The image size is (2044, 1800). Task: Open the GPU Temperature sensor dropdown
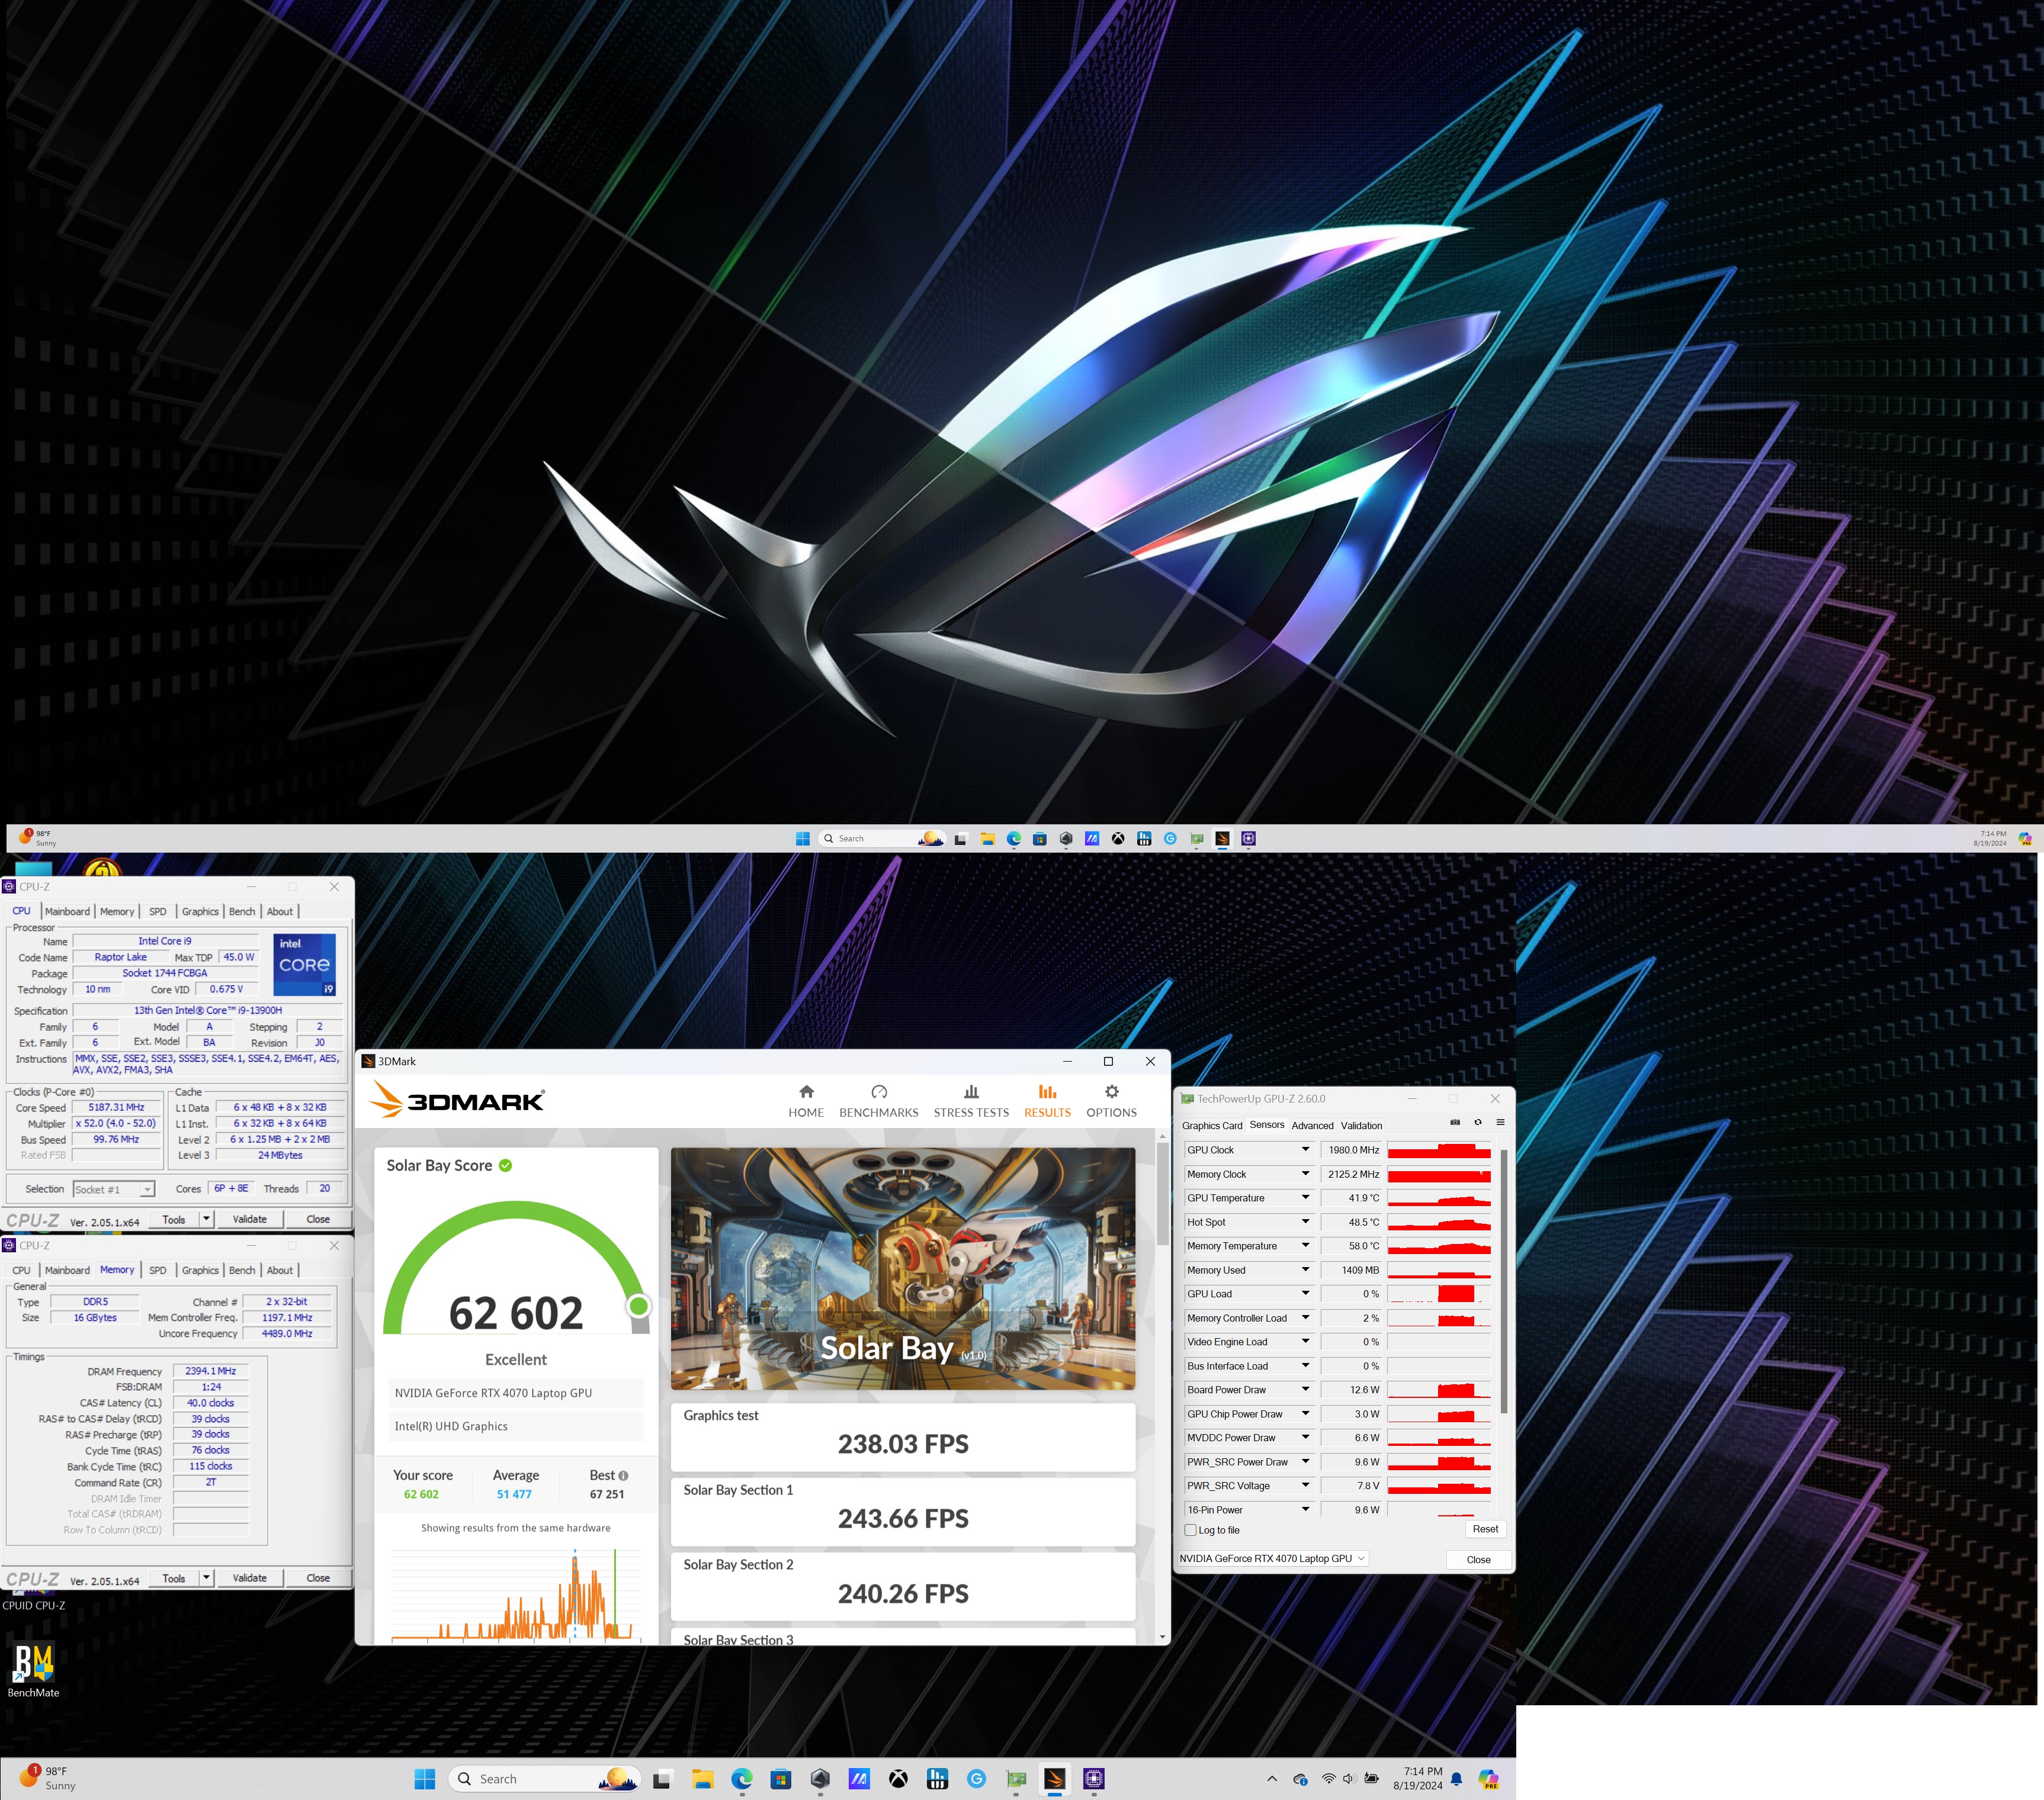point(1304,1197)
